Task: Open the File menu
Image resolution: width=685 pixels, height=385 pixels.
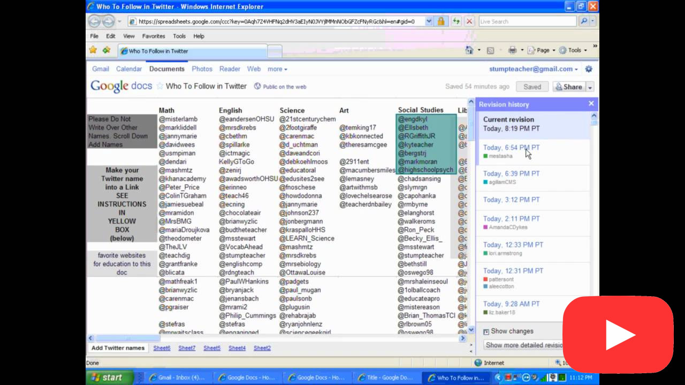Action: click(x=94, y=36)
